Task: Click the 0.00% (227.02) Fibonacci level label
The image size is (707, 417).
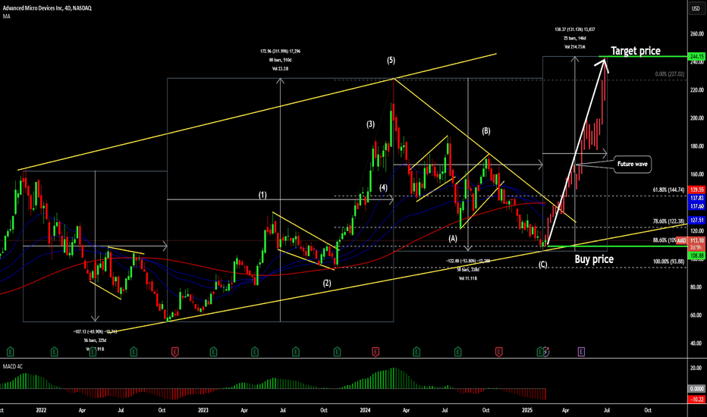Action: (x=670, y=74)
